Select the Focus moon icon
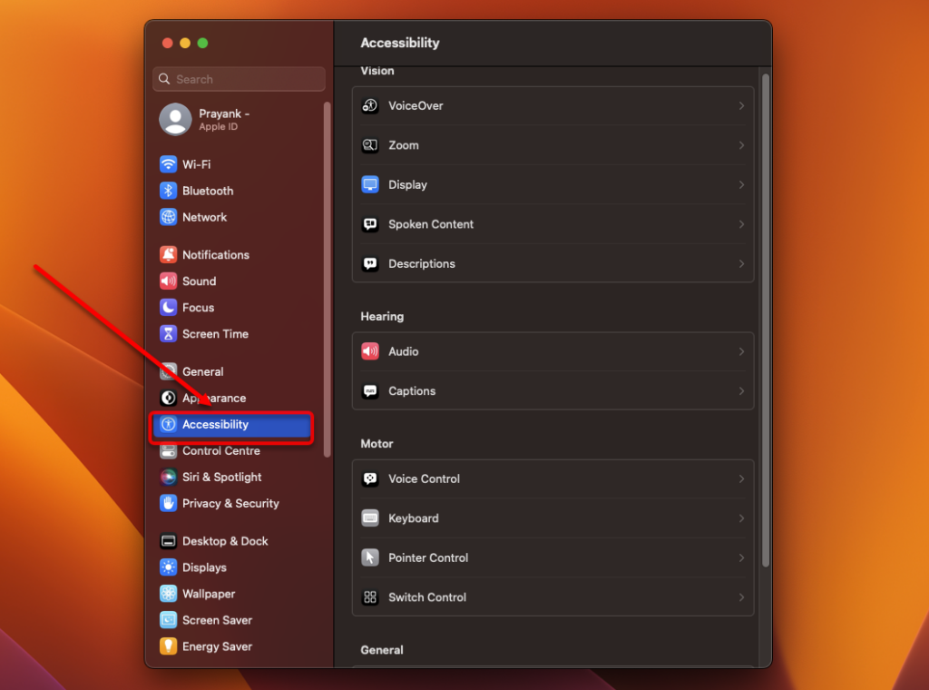 point(168,308)
